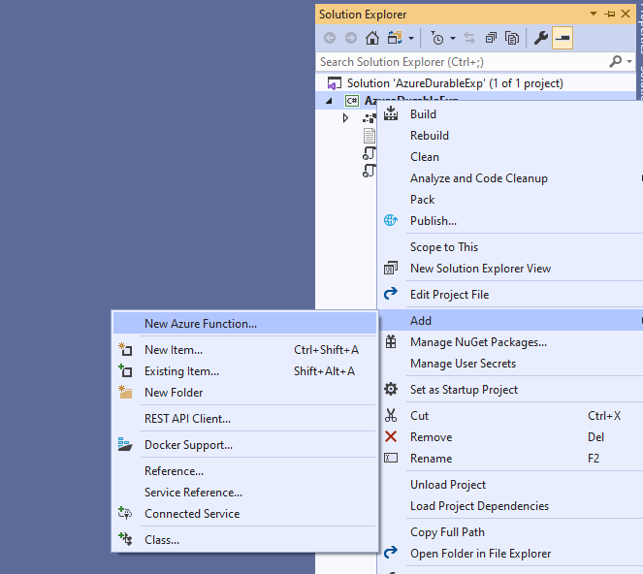Click the Pending Changes Filter clock icon
Screen dimensions: 643x574
pos(437,38)
